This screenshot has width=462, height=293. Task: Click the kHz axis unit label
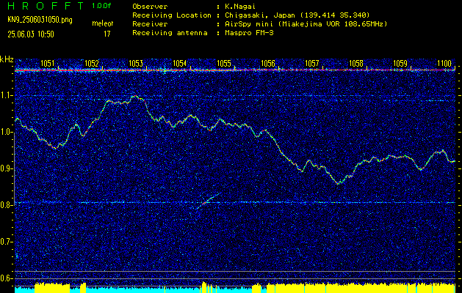7,59
